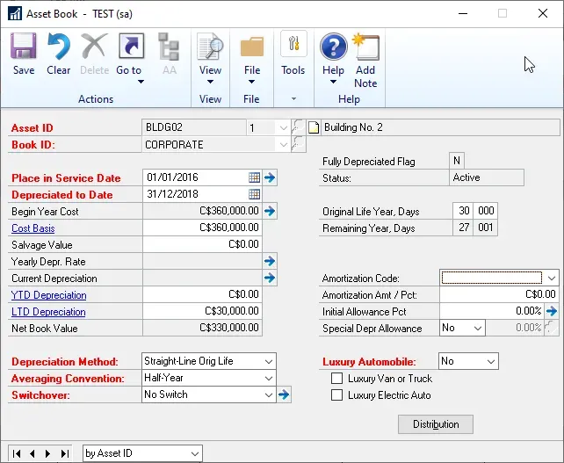The image size is (564, 463).
Task: Open the Amortization Code dropdown
Action: pos(552,279)
